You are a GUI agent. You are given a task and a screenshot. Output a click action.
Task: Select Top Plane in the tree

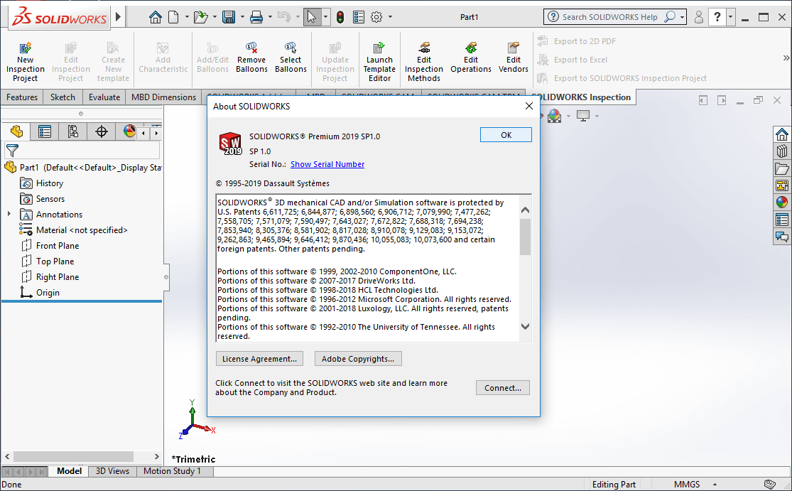click(55, 261)
